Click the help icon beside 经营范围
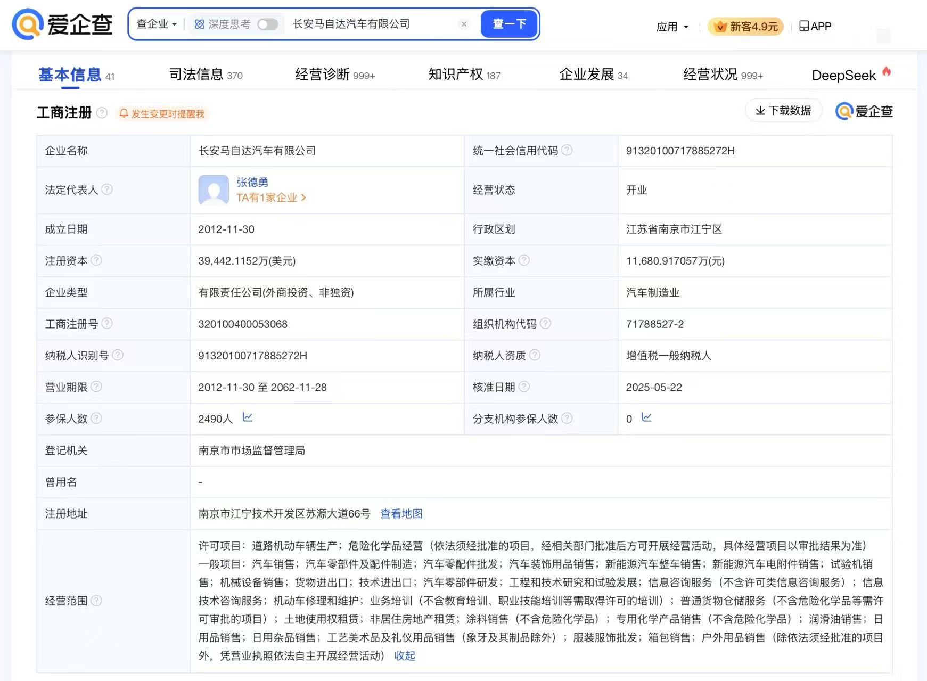 pos(96,601)
